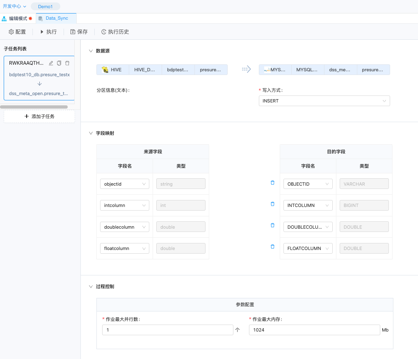The image size is (418, 359).
Task: Switch to the Data_Sync tab
Action: pyautogui.click(x=56, y=18)
